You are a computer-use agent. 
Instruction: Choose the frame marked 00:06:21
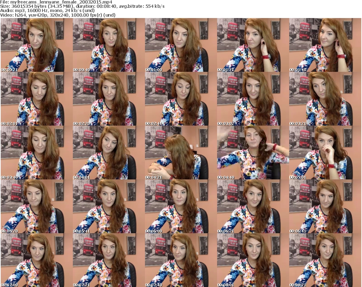click(253, 207)
